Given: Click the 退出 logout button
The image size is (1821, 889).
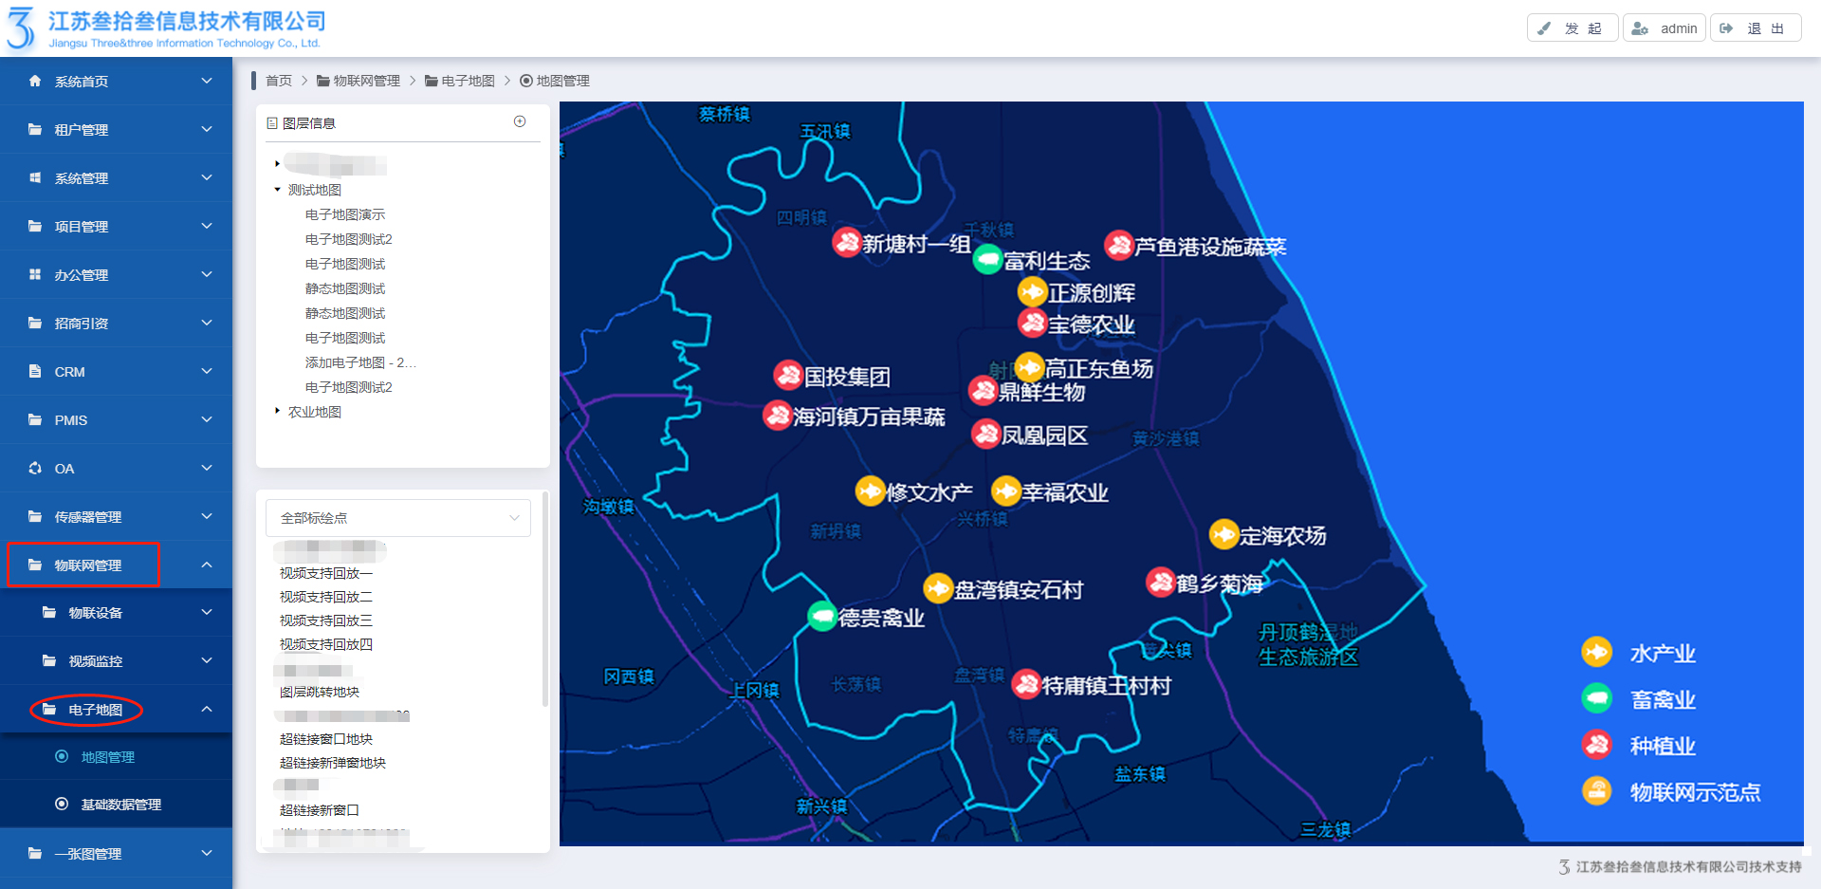Looking at the screenshot, I should 1755,28.
